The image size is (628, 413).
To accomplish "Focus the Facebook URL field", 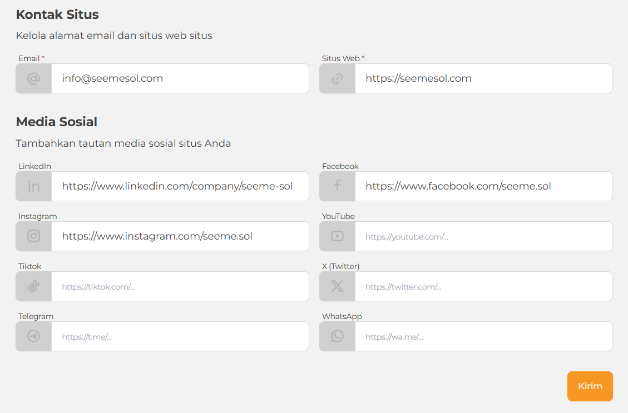I will pyautogui.click(x=483, y=186).
